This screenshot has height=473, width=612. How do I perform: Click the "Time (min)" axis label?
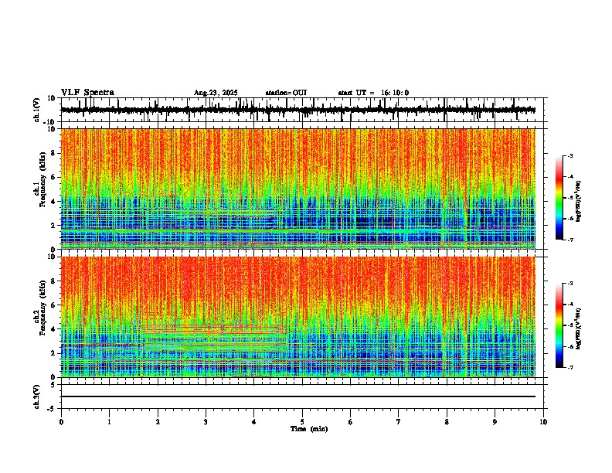click(309, 429)
